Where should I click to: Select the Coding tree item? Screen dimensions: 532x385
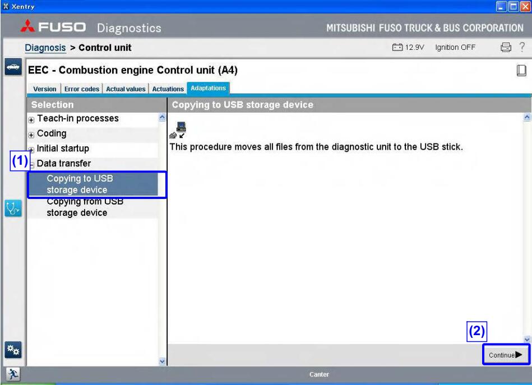pos(52,133)
